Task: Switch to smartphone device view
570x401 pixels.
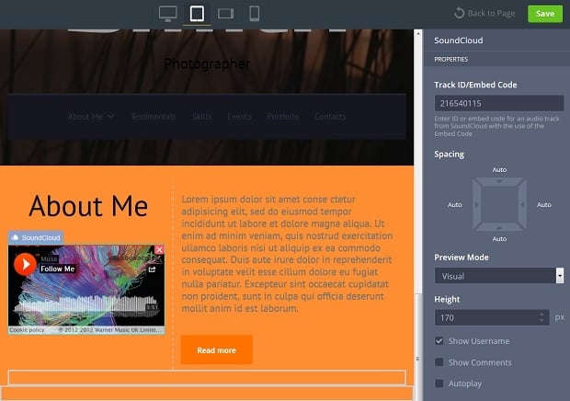Action: point(254,14)
